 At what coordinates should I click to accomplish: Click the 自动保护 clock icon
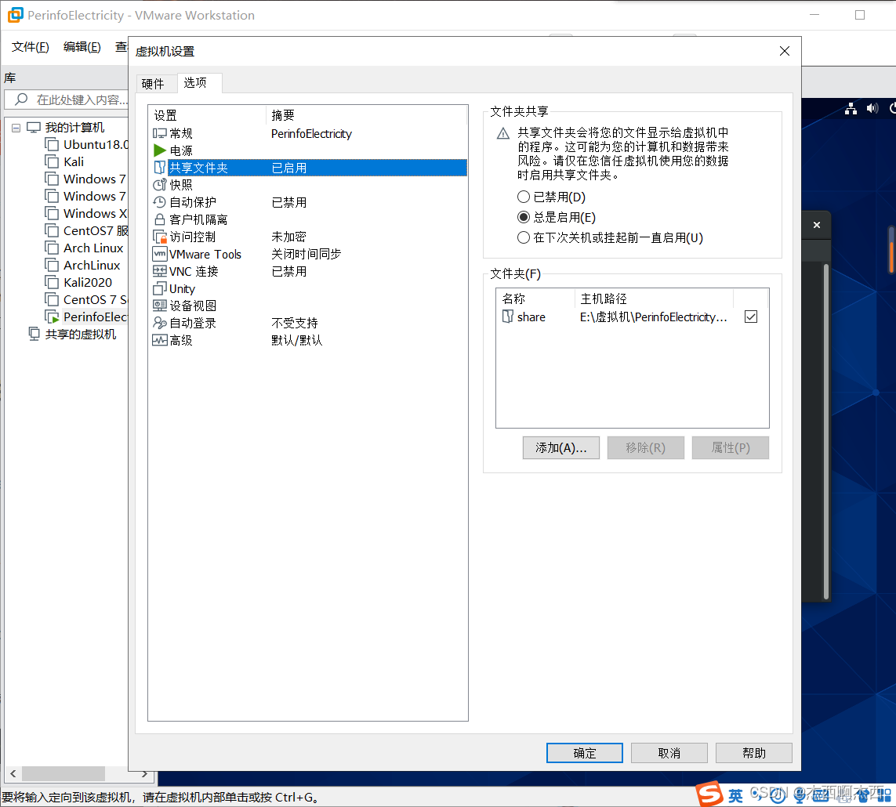tap(159, 202)
